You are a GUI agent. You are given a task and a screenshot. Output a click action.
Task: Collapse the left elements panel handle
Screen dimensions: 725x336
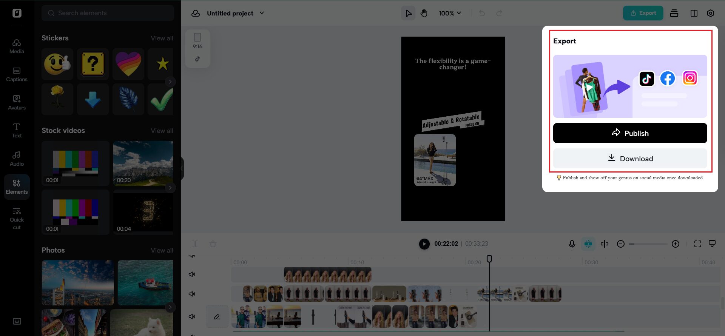pyautogui.click(x=182, y=168)
